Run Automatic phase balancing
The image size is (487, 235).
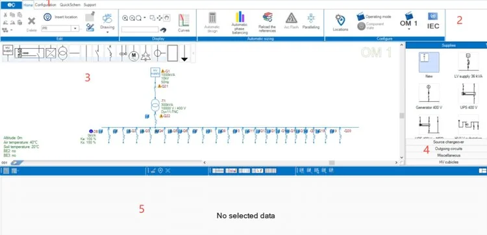pos(240,22)
